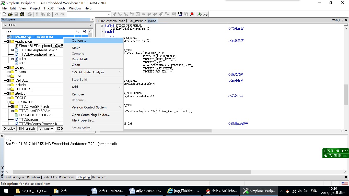
Task: Collapse the CC2640App project node
Action: click(x=4, y=37)
